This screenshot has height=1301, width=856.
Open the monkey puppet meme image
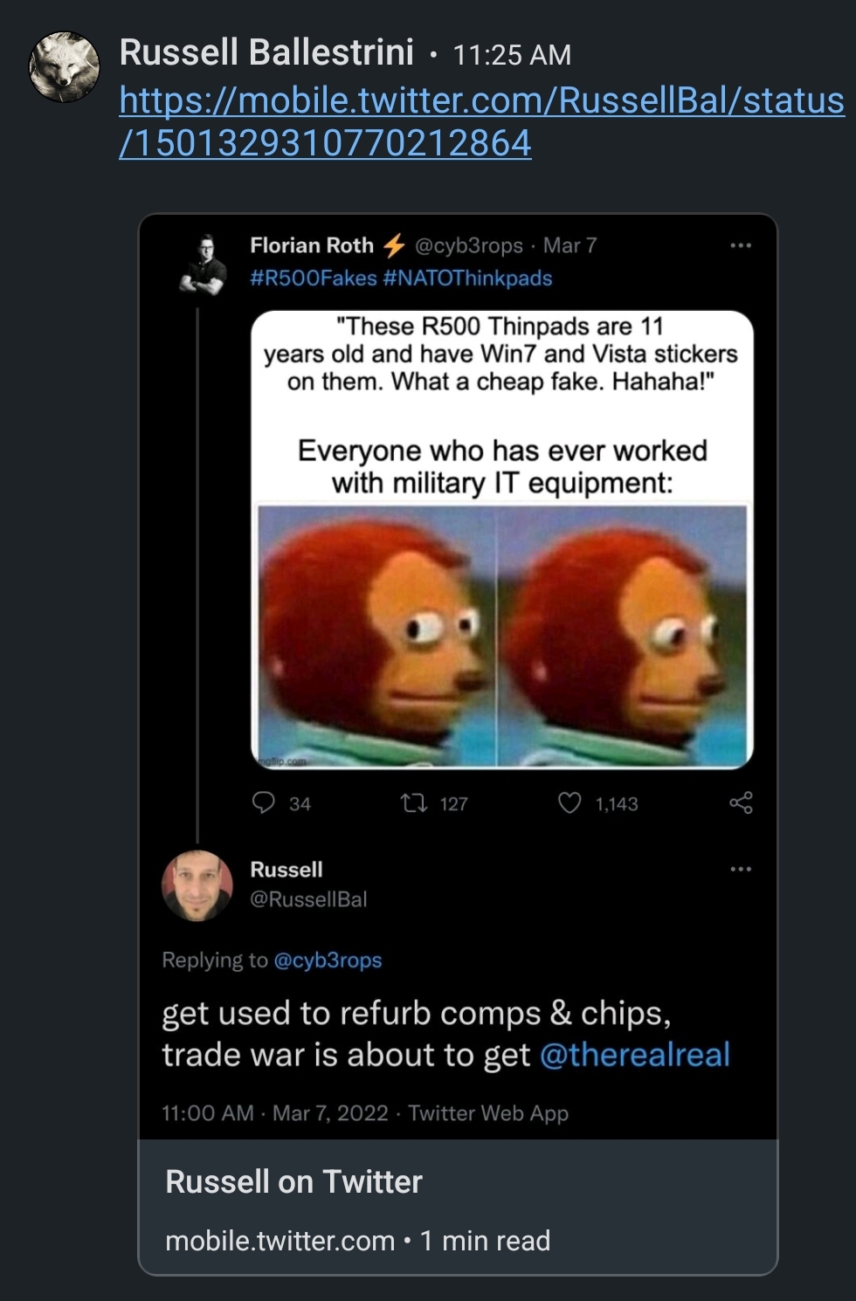pyautogui.click(x=502, y=636)
